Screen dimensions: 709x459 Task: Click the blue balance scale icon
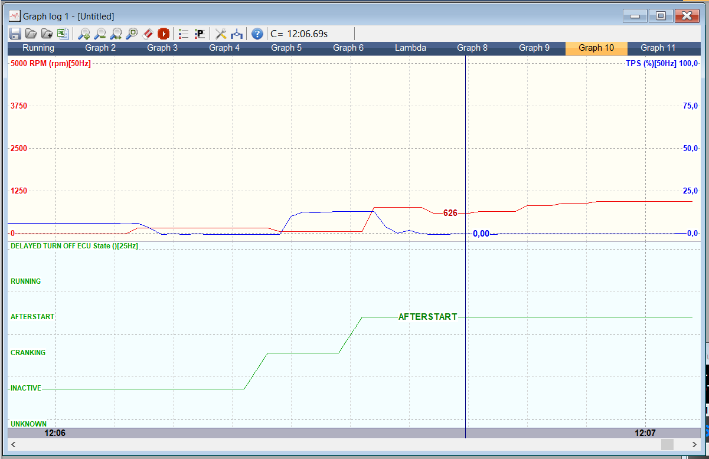(237, 34)
